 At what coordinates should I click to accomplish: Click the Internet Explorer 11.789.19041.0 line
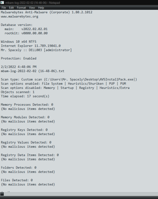[31, 46]
